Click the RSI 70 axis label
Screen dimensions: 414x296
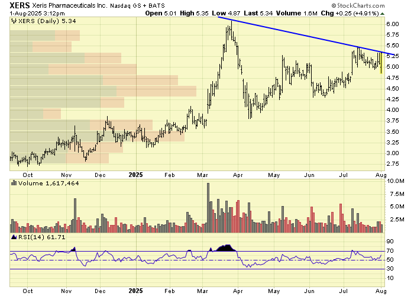coord(390,251)
